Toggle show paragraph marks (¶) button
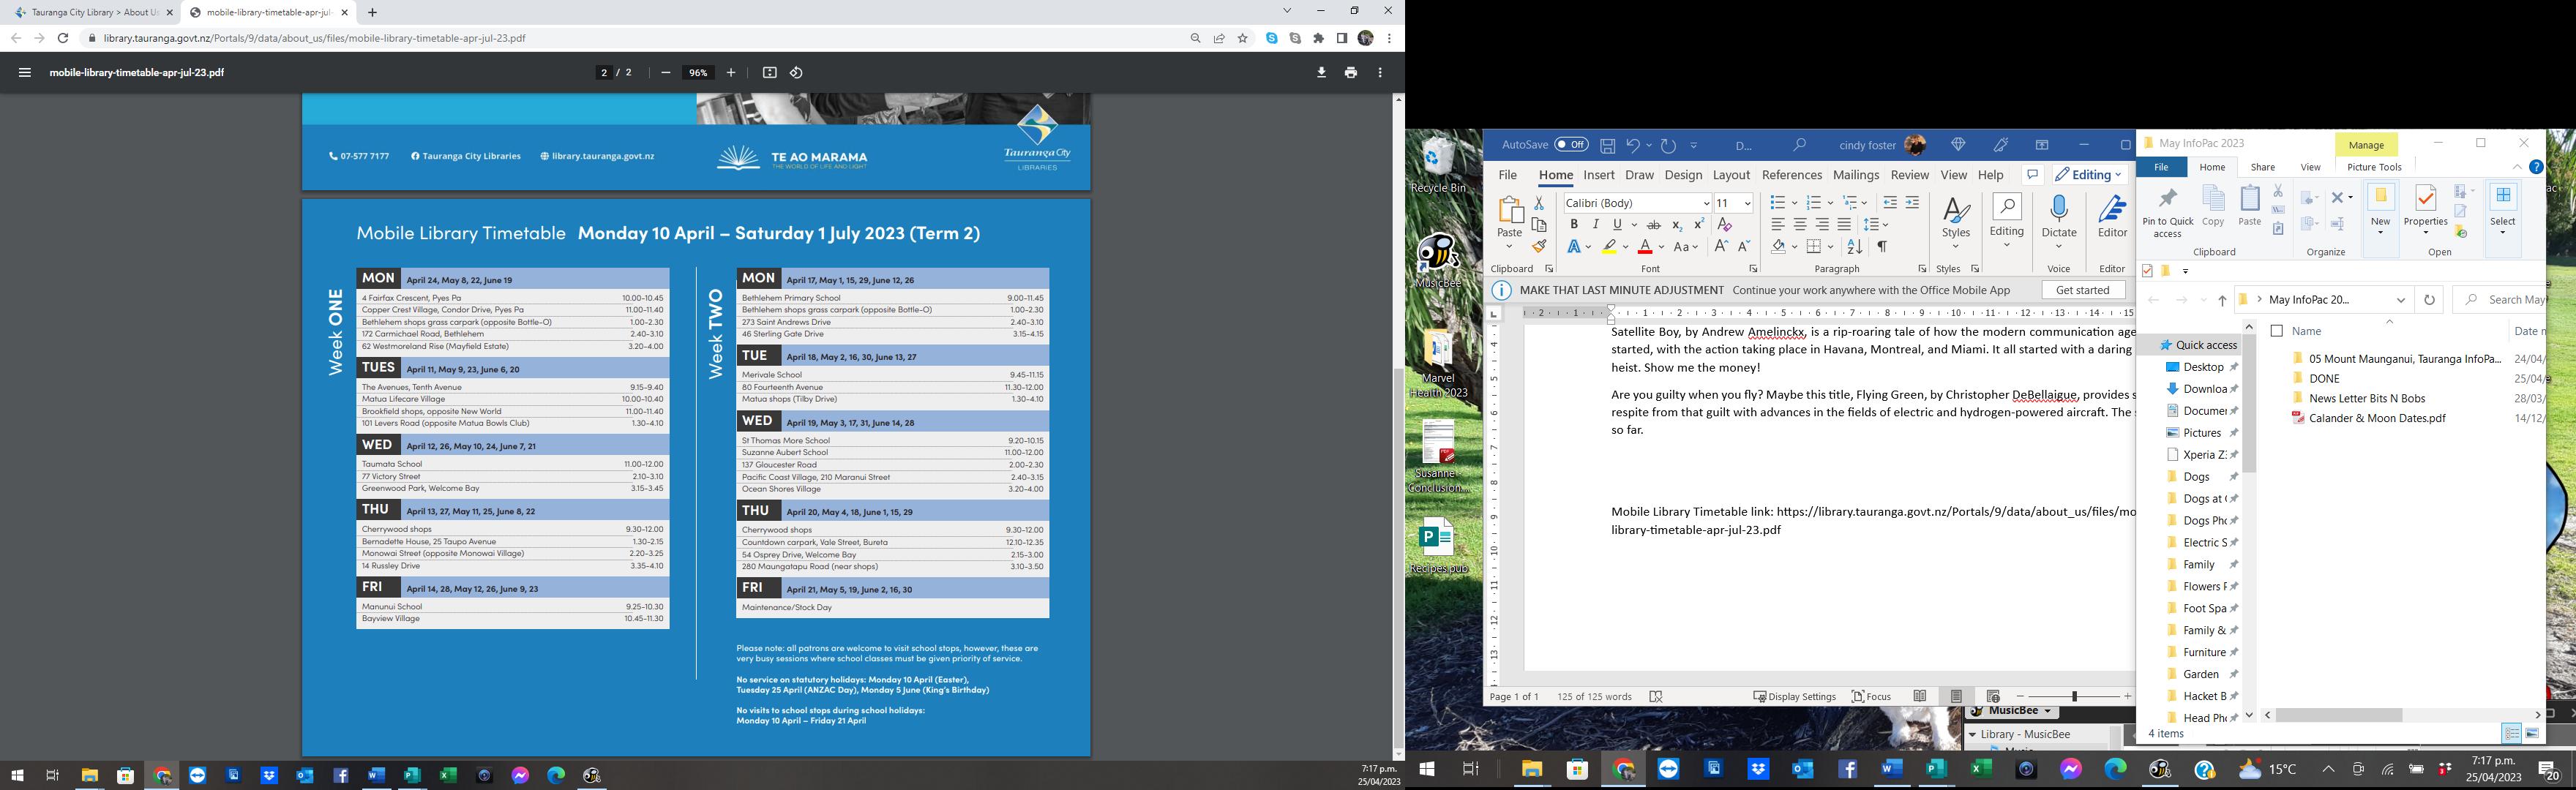This screenshot has width=2576, height=790. click(x=1882, y=247)
